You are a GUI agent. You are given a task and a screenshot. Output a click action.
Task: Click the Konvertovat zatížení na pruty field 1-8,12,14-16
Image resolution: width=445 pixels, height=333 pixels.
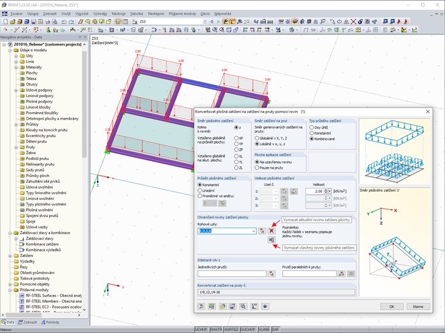(x=276, y=292)
